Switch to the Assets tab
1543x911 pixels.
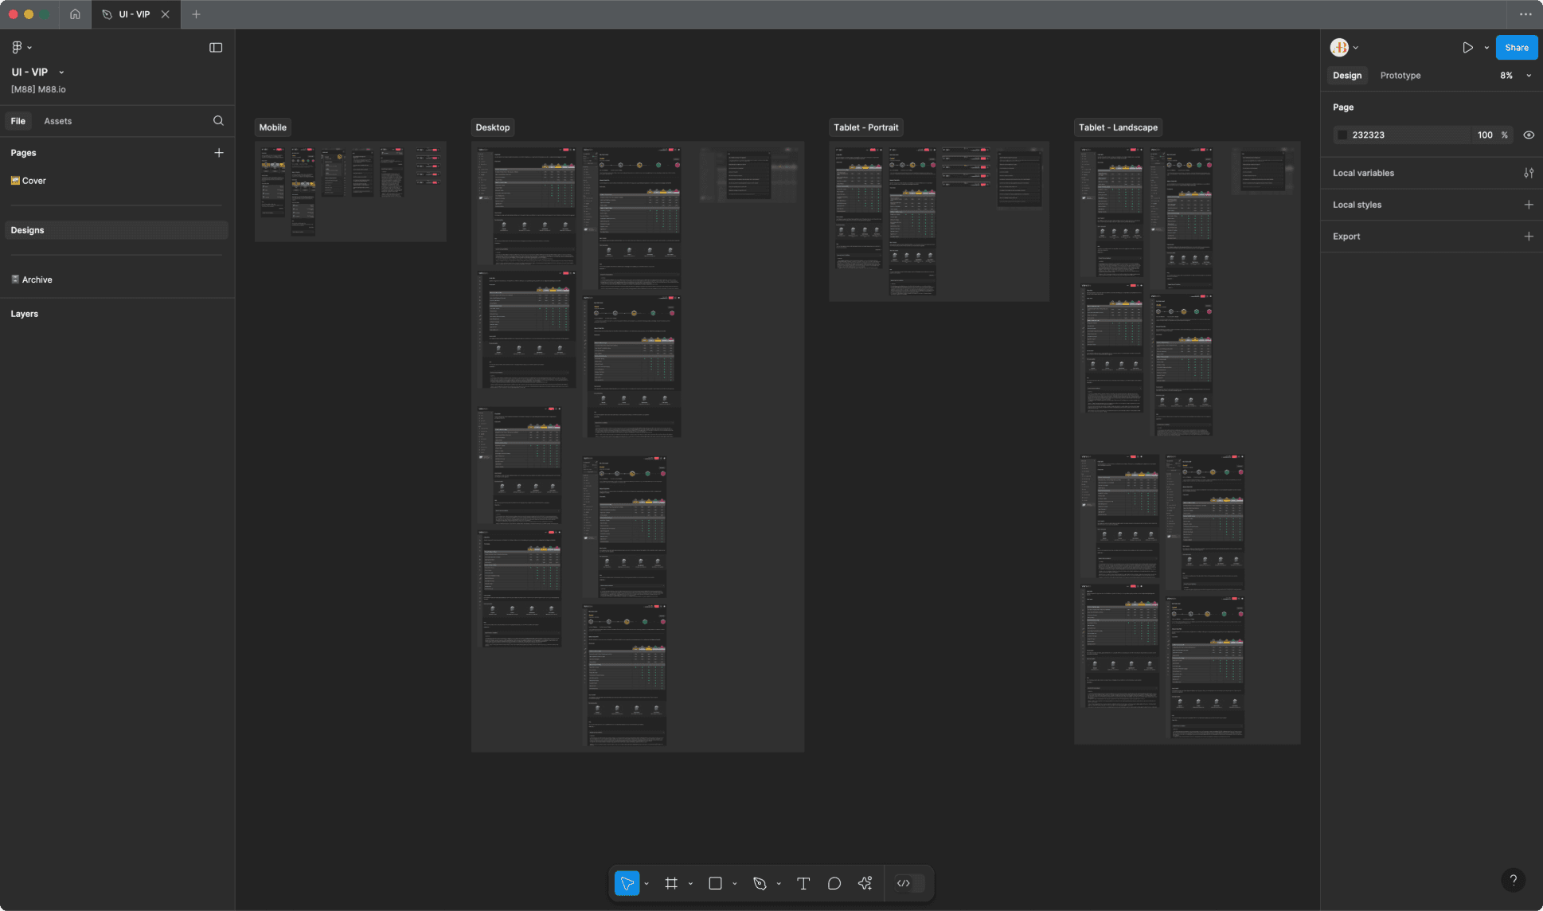[57, 120]
